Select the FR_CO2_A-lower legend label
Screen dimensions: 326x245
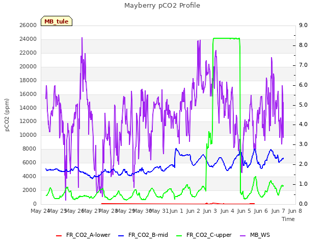pos(88,235)
